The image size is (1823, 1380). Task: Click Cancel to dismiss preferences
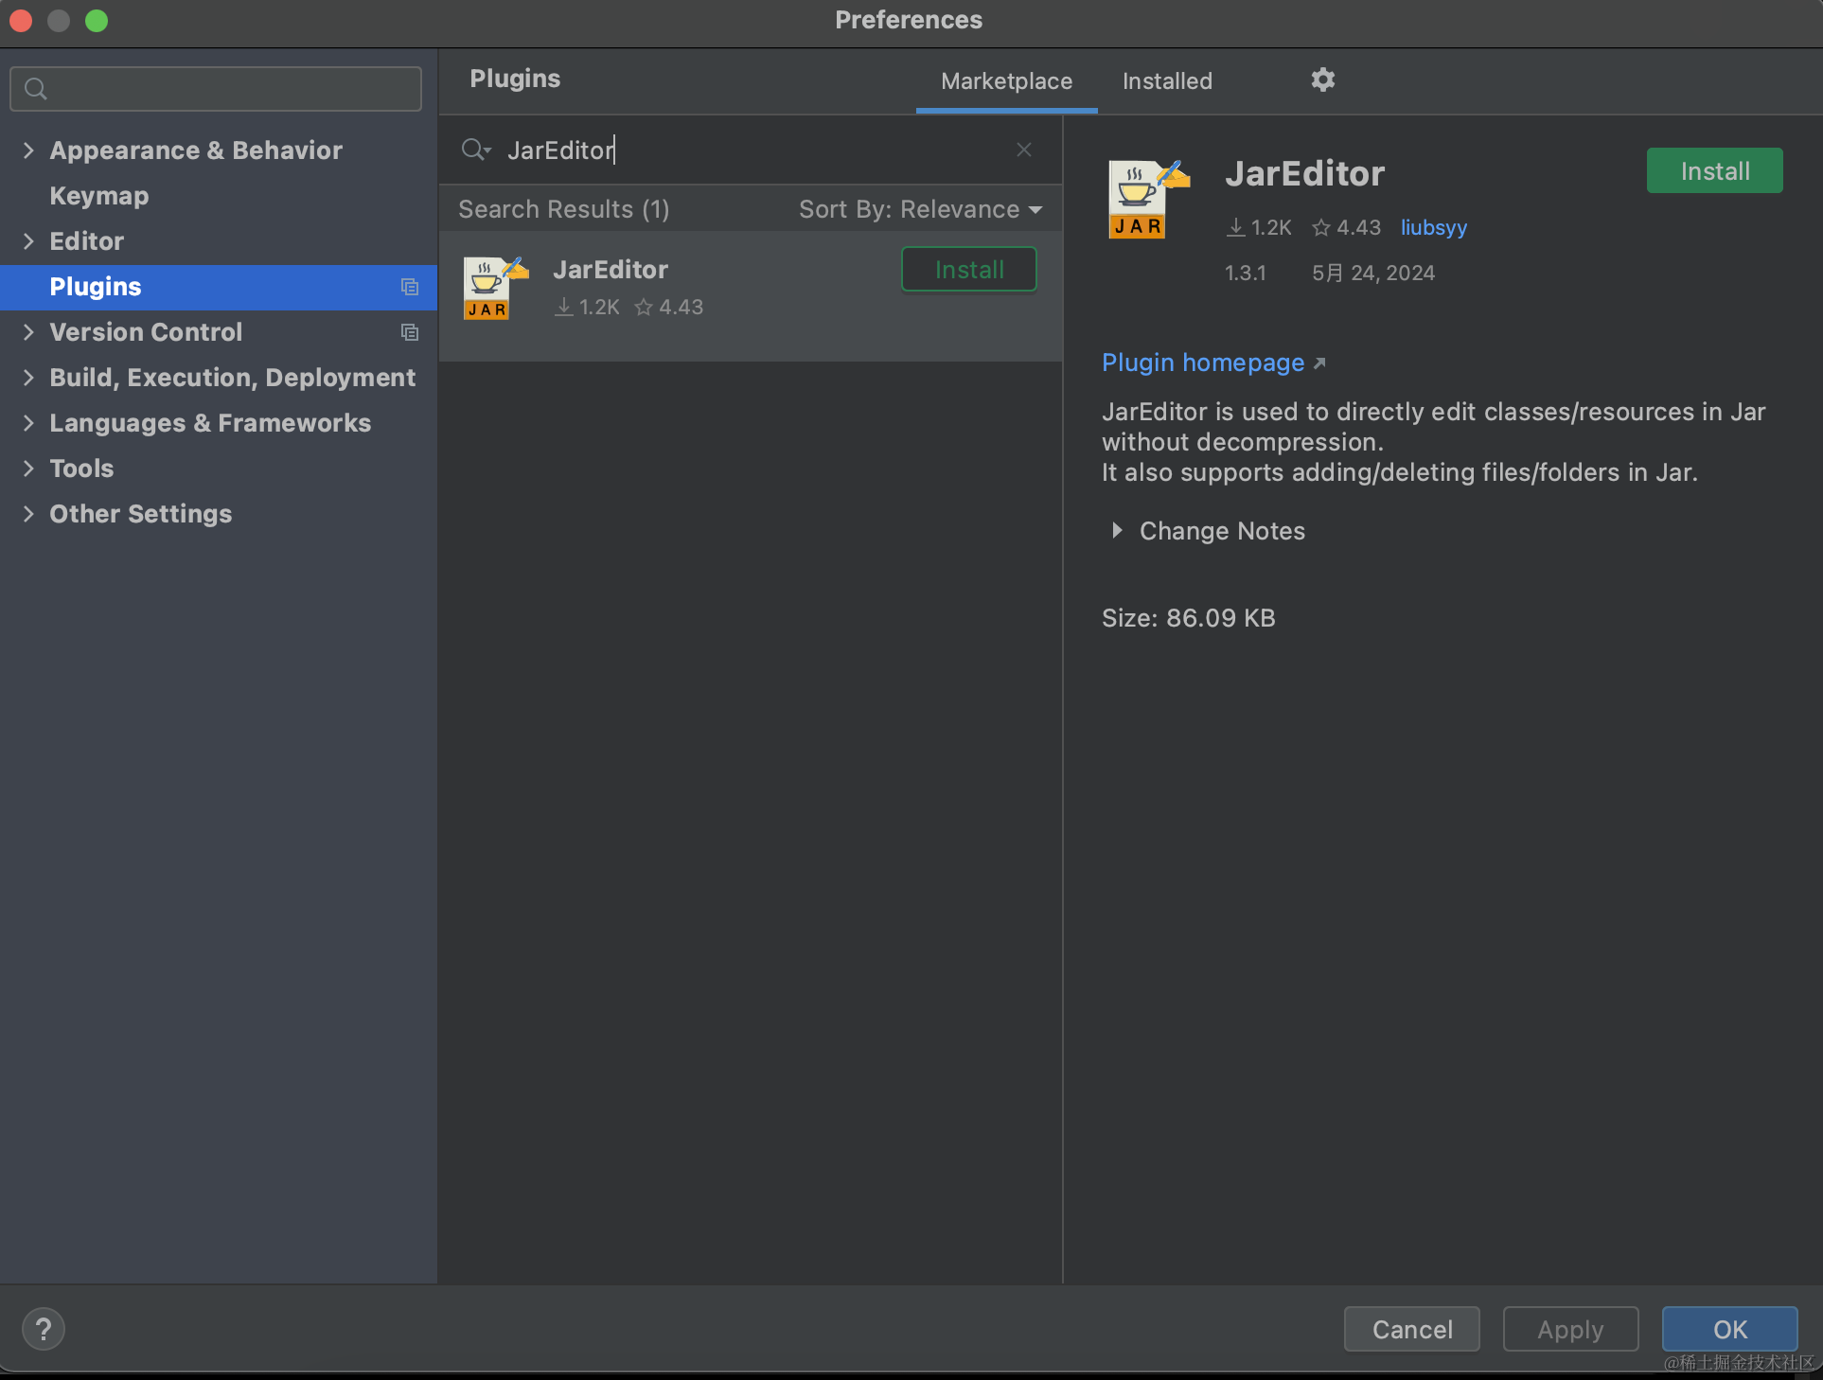pos(1411,1328)
